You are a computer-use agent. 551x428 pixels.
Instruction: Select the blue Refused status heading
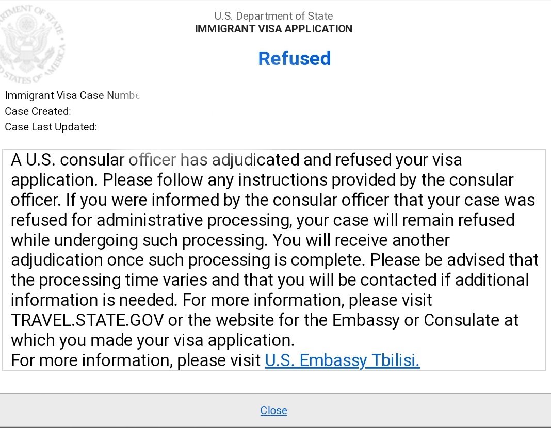coord(295,58)
